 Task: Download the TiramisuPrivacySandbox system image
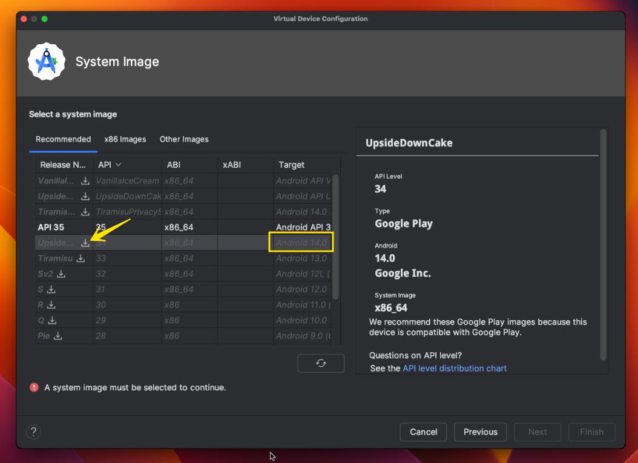85,212
